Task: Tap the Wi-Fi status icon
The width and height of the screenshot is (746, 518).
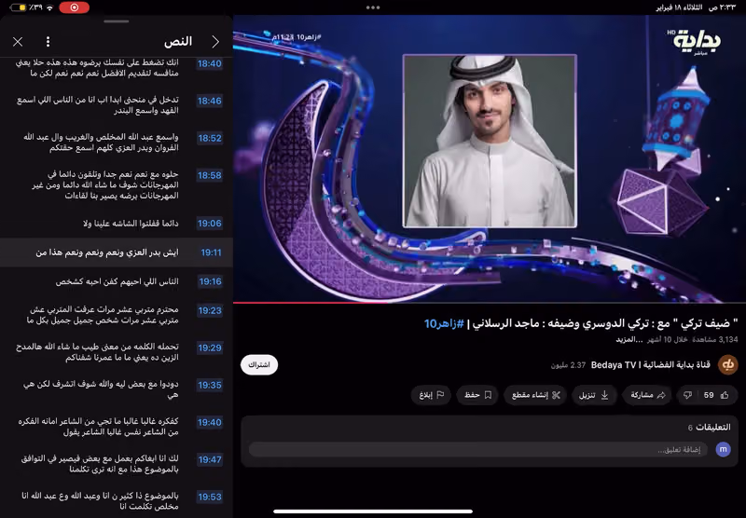Action: (x=50, y=7)
